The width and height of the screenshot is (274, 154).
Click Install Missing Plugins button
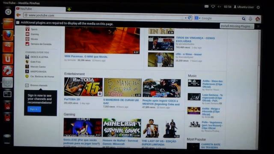[x=237, y=26]
